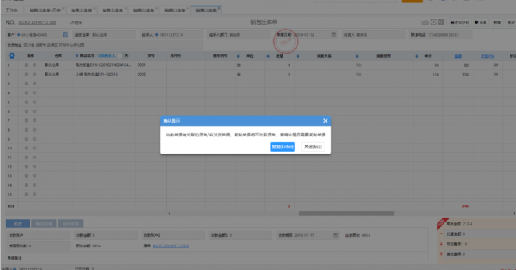Image resolution: width=516 pixels, height=270 pixels.
Task: Click product cell 电热饭盒DFH-S2610214624164
Action: [105, 65]
